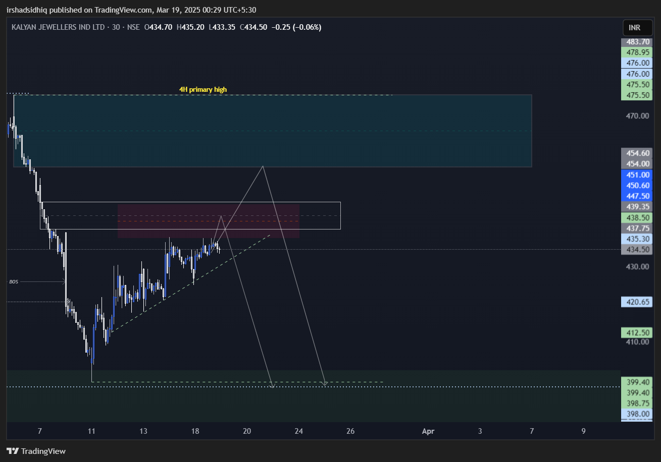661x462 pixels.
Task: Click the Apr month label on time axis
Action: click(428, 431)
